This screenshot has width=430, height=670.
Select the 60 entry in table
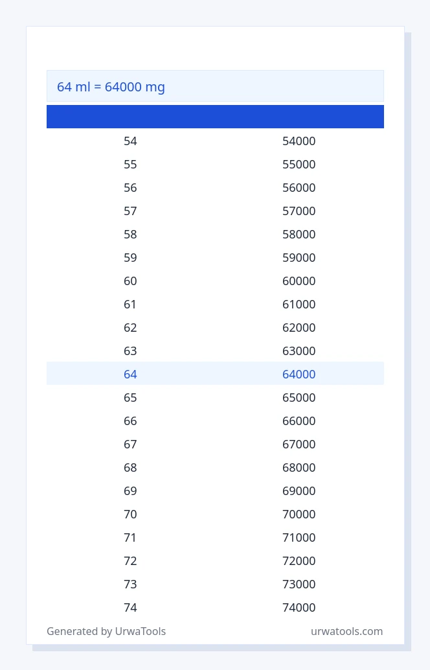coord(130,281)
